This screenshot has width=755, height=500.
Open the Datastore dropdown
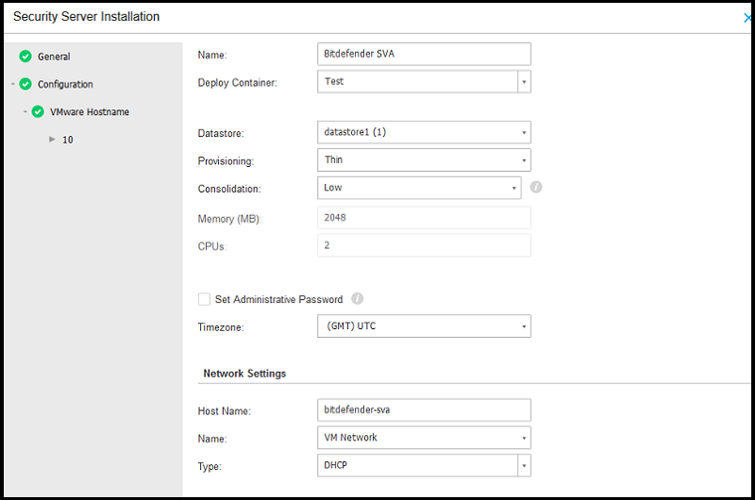(x=524, y=133)
